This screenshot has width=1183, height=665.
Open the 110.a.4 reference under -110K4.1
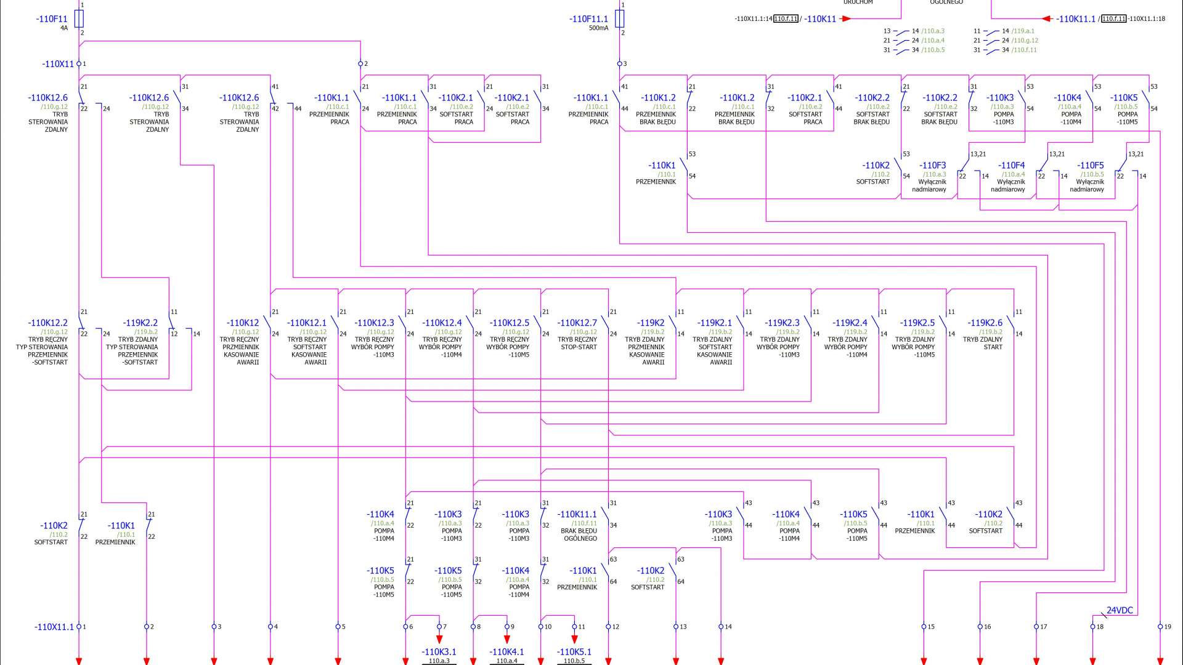[507, 661]
